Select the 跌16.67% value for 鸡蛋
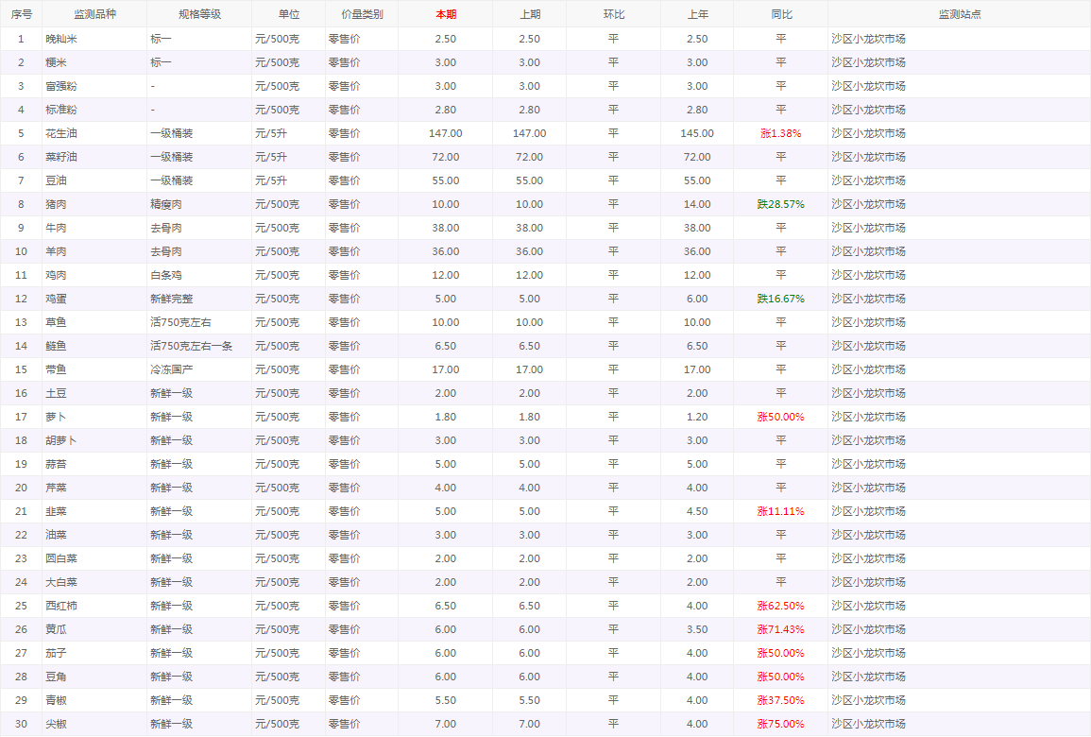 780,299
